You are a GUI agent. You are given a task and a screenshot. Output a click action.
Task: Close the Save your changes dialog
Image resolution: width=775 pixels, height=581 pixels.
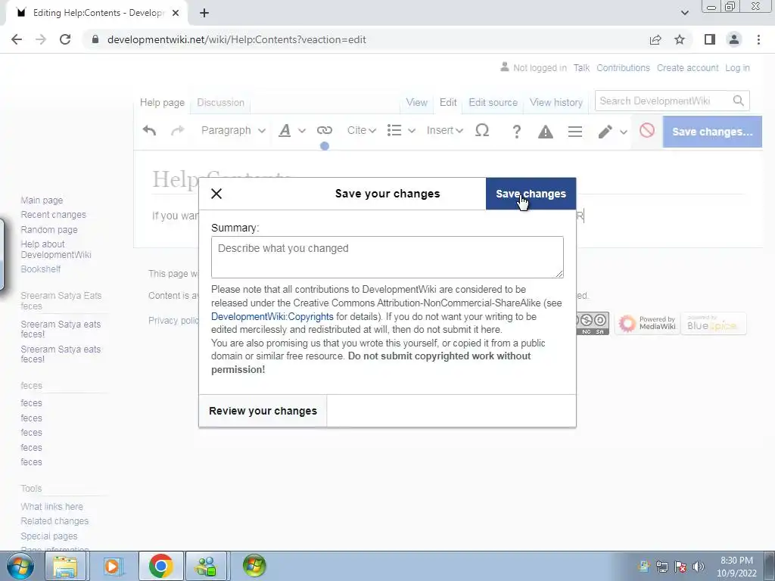pos(216,194)
